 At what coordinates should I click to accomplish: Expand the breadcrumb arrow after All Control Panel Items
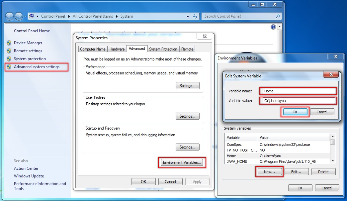(117, 16)
